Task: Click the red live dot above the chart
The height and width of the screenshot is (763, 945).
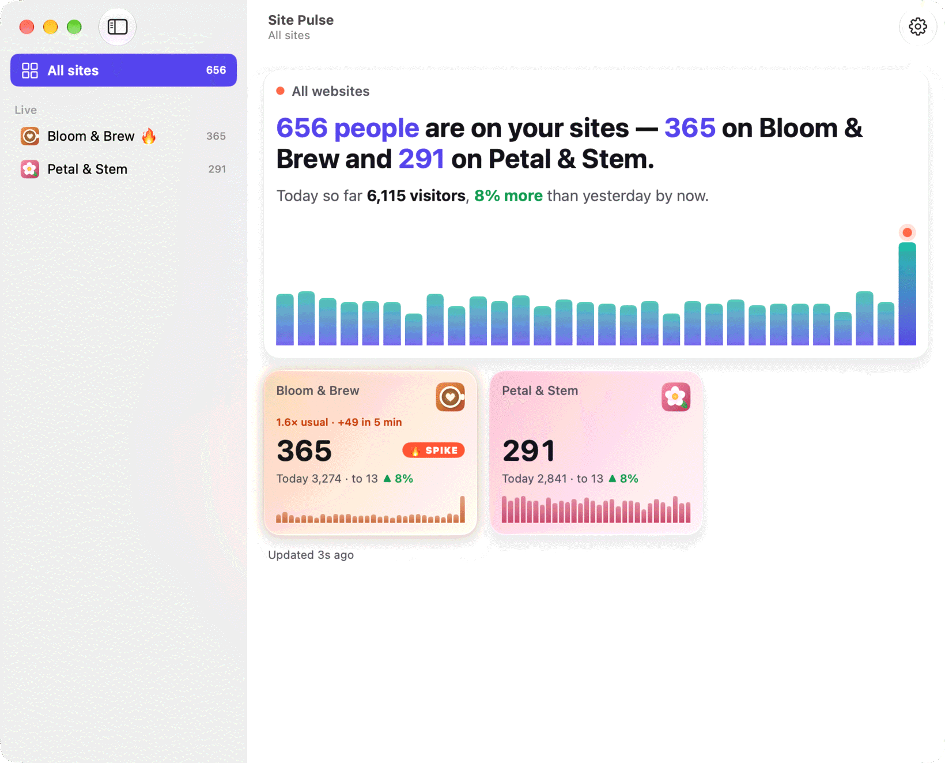Action: [907, 232]
